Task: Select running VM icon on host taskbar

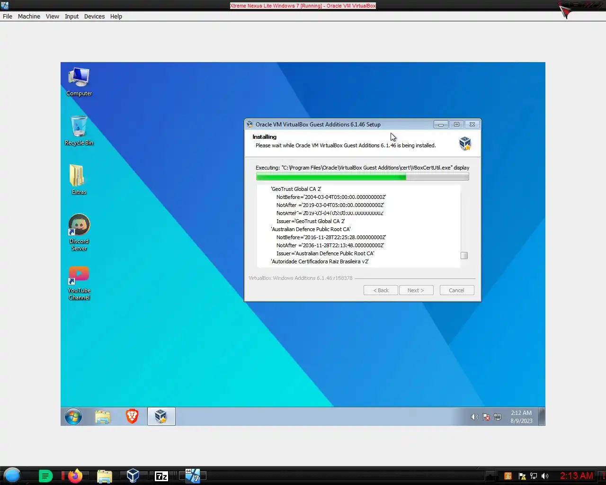Action: (x=192, y=476)
